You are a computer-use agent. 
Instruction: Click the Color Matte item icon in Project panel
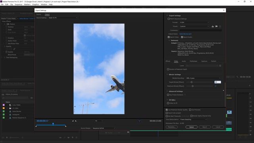tap(10, 105)
